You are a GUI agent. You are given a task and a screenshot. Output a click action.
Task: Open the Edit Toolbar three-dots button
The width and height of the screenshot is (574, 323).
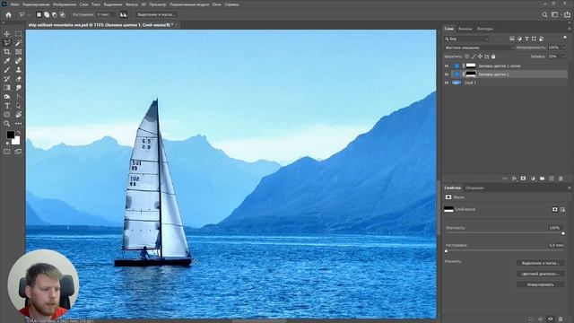point(18,124)
